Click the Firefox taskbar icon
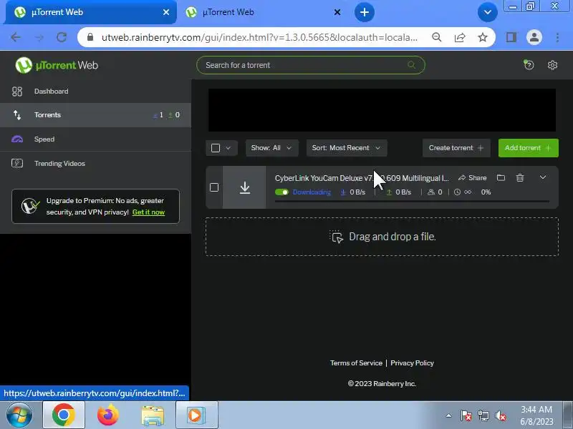This screenshot has height=429, width=573. (108, 415)
